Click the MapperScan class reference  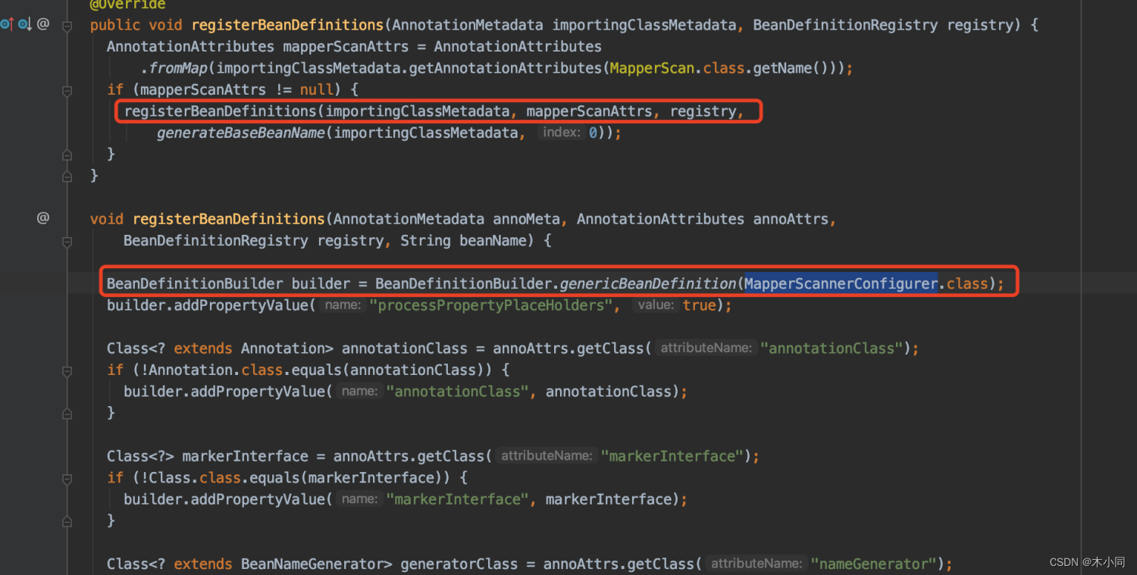652,68
